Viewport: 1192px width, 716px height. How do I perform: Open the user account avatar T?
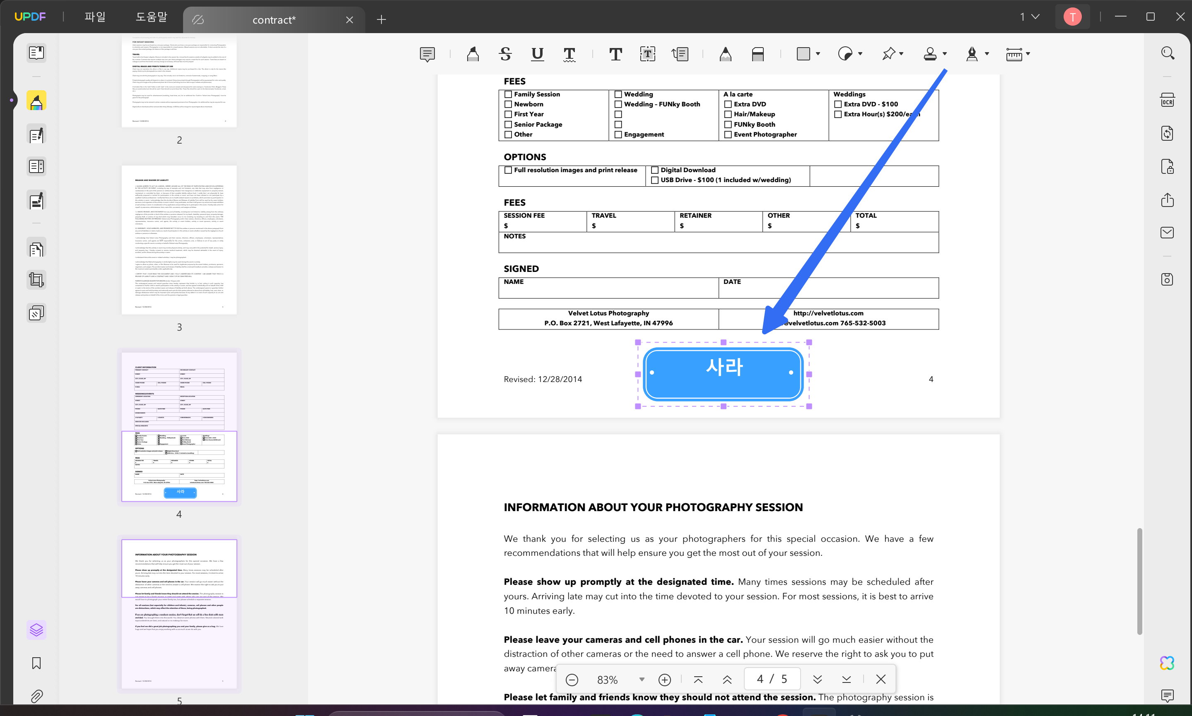(x=1072, y=17)
